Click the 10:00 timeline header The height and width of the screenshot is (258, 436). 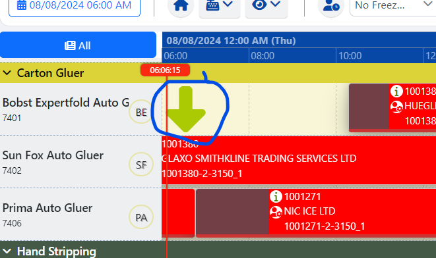pyautogui.click(x=379, y=56)
